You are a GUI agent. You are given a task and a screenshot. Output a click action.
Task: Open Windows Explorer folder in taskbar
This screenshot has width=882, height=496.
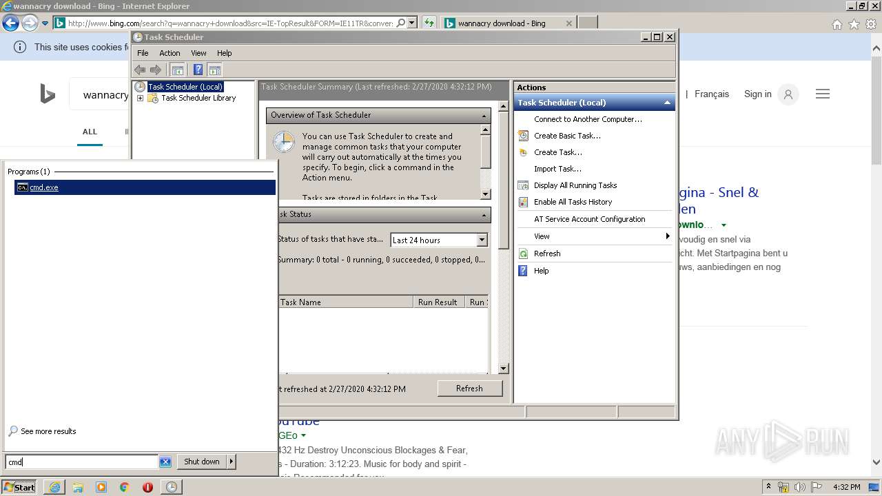click(78, 487)
